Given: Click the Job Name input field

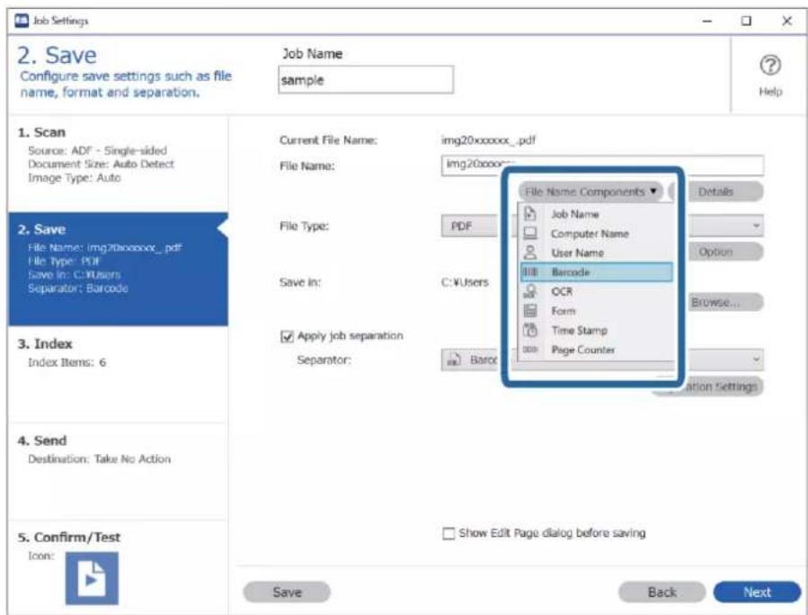Looking at the screenshot, I should [x=366, y=80].
